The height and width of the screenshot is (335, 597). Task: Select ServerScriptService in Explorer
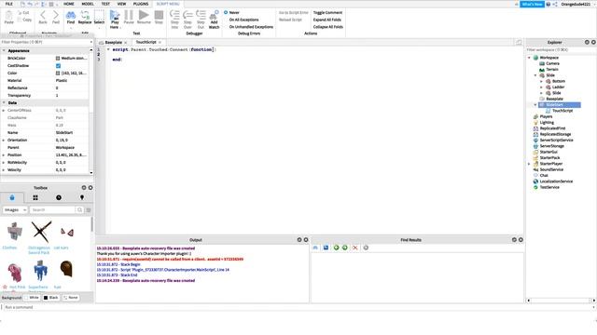(x=556, y=141)
